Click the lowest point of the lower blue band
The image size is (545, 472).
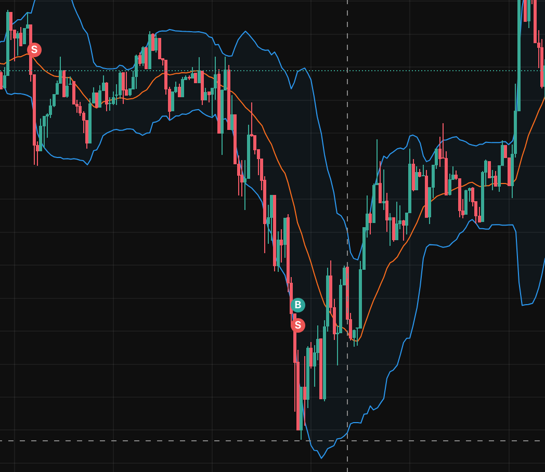click(321, 457)
